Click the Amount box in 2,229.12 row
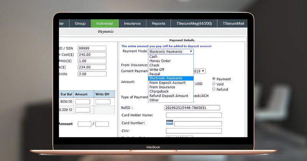The height and width of the screenshot is (161, 307). coord(83,110)
